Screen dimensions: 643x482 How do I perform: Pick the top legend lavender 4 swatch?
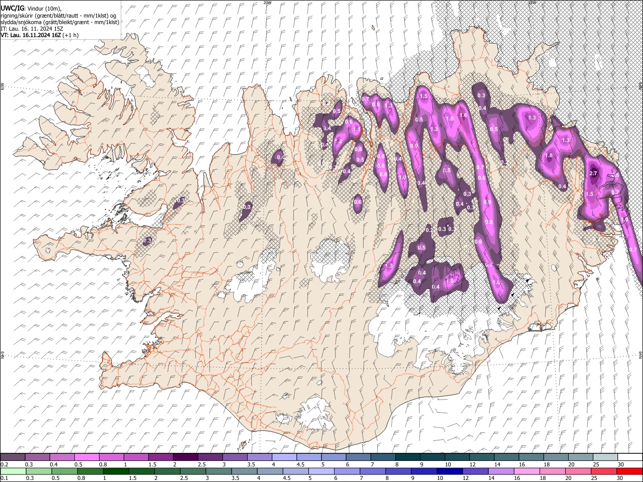(284, 457)
